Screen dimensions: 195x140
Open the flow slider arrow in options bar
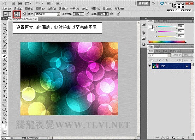click(x=107, y=14)
